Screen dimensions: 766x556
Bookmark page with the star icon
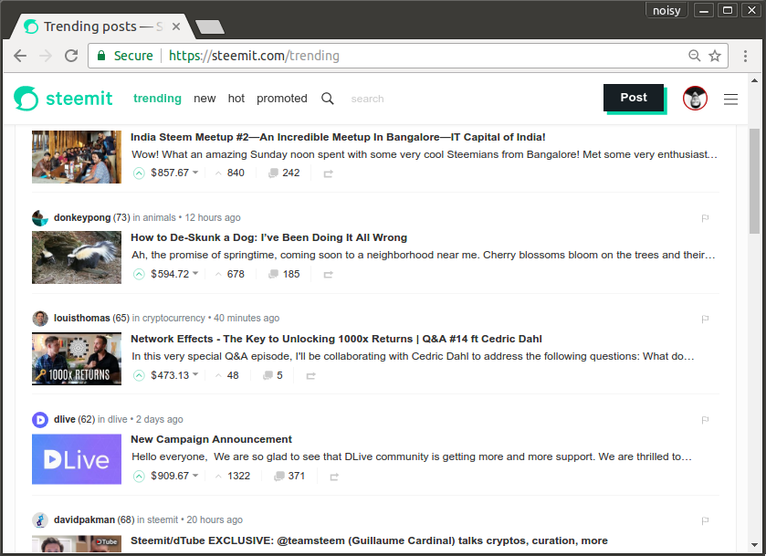(x=715, y=56)
